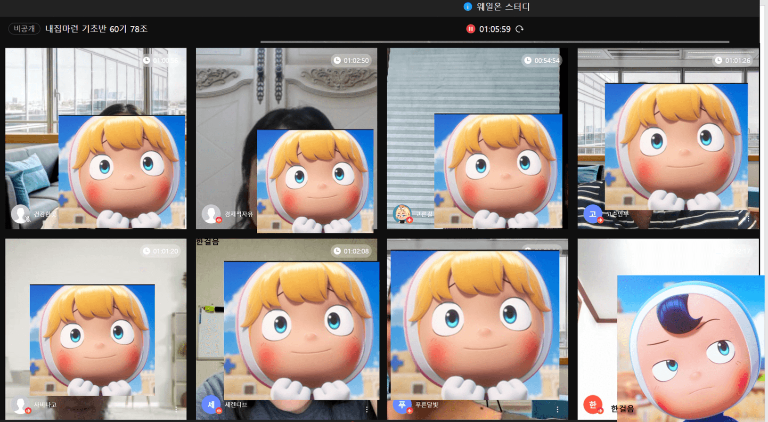This screenshot has width=768, height=422.
Task: Click the clock icon beside 01:01:20
Action: [147, 251]
